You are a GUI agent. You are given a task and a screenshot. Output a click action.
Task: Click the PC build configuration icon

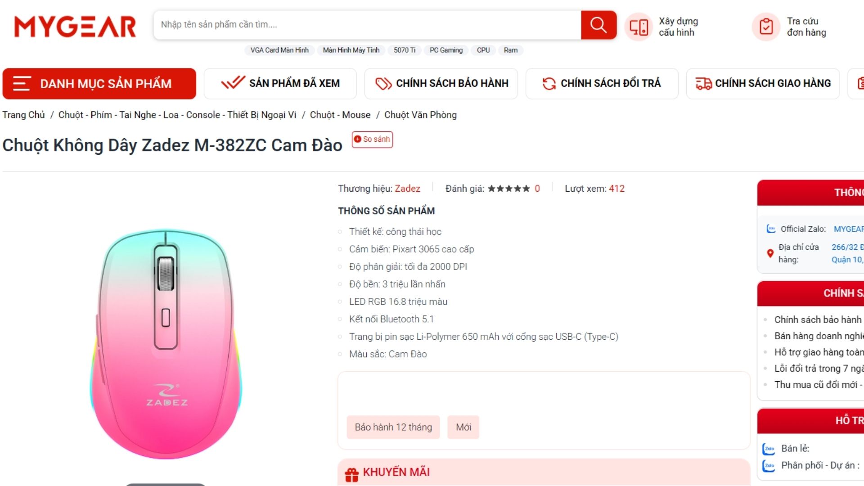point(639,27)
